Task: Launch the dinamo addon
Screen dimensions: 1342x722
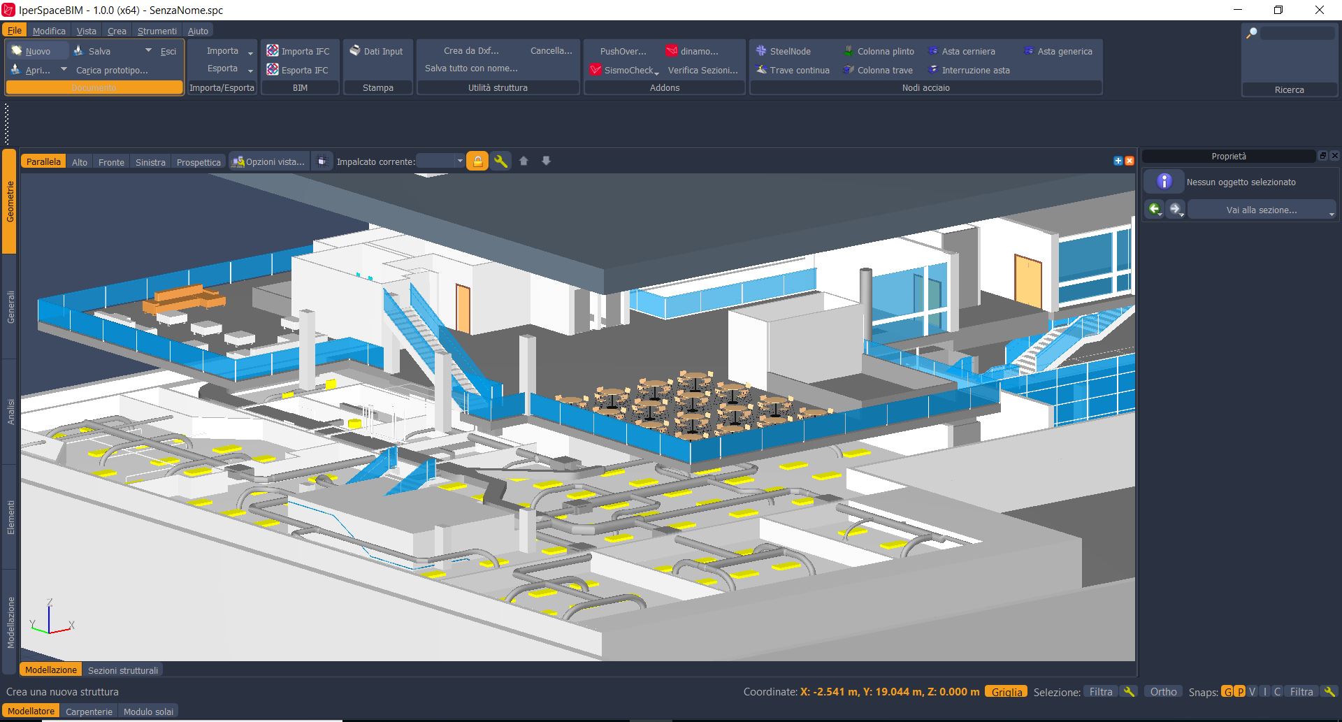Action: pos(692,51)
